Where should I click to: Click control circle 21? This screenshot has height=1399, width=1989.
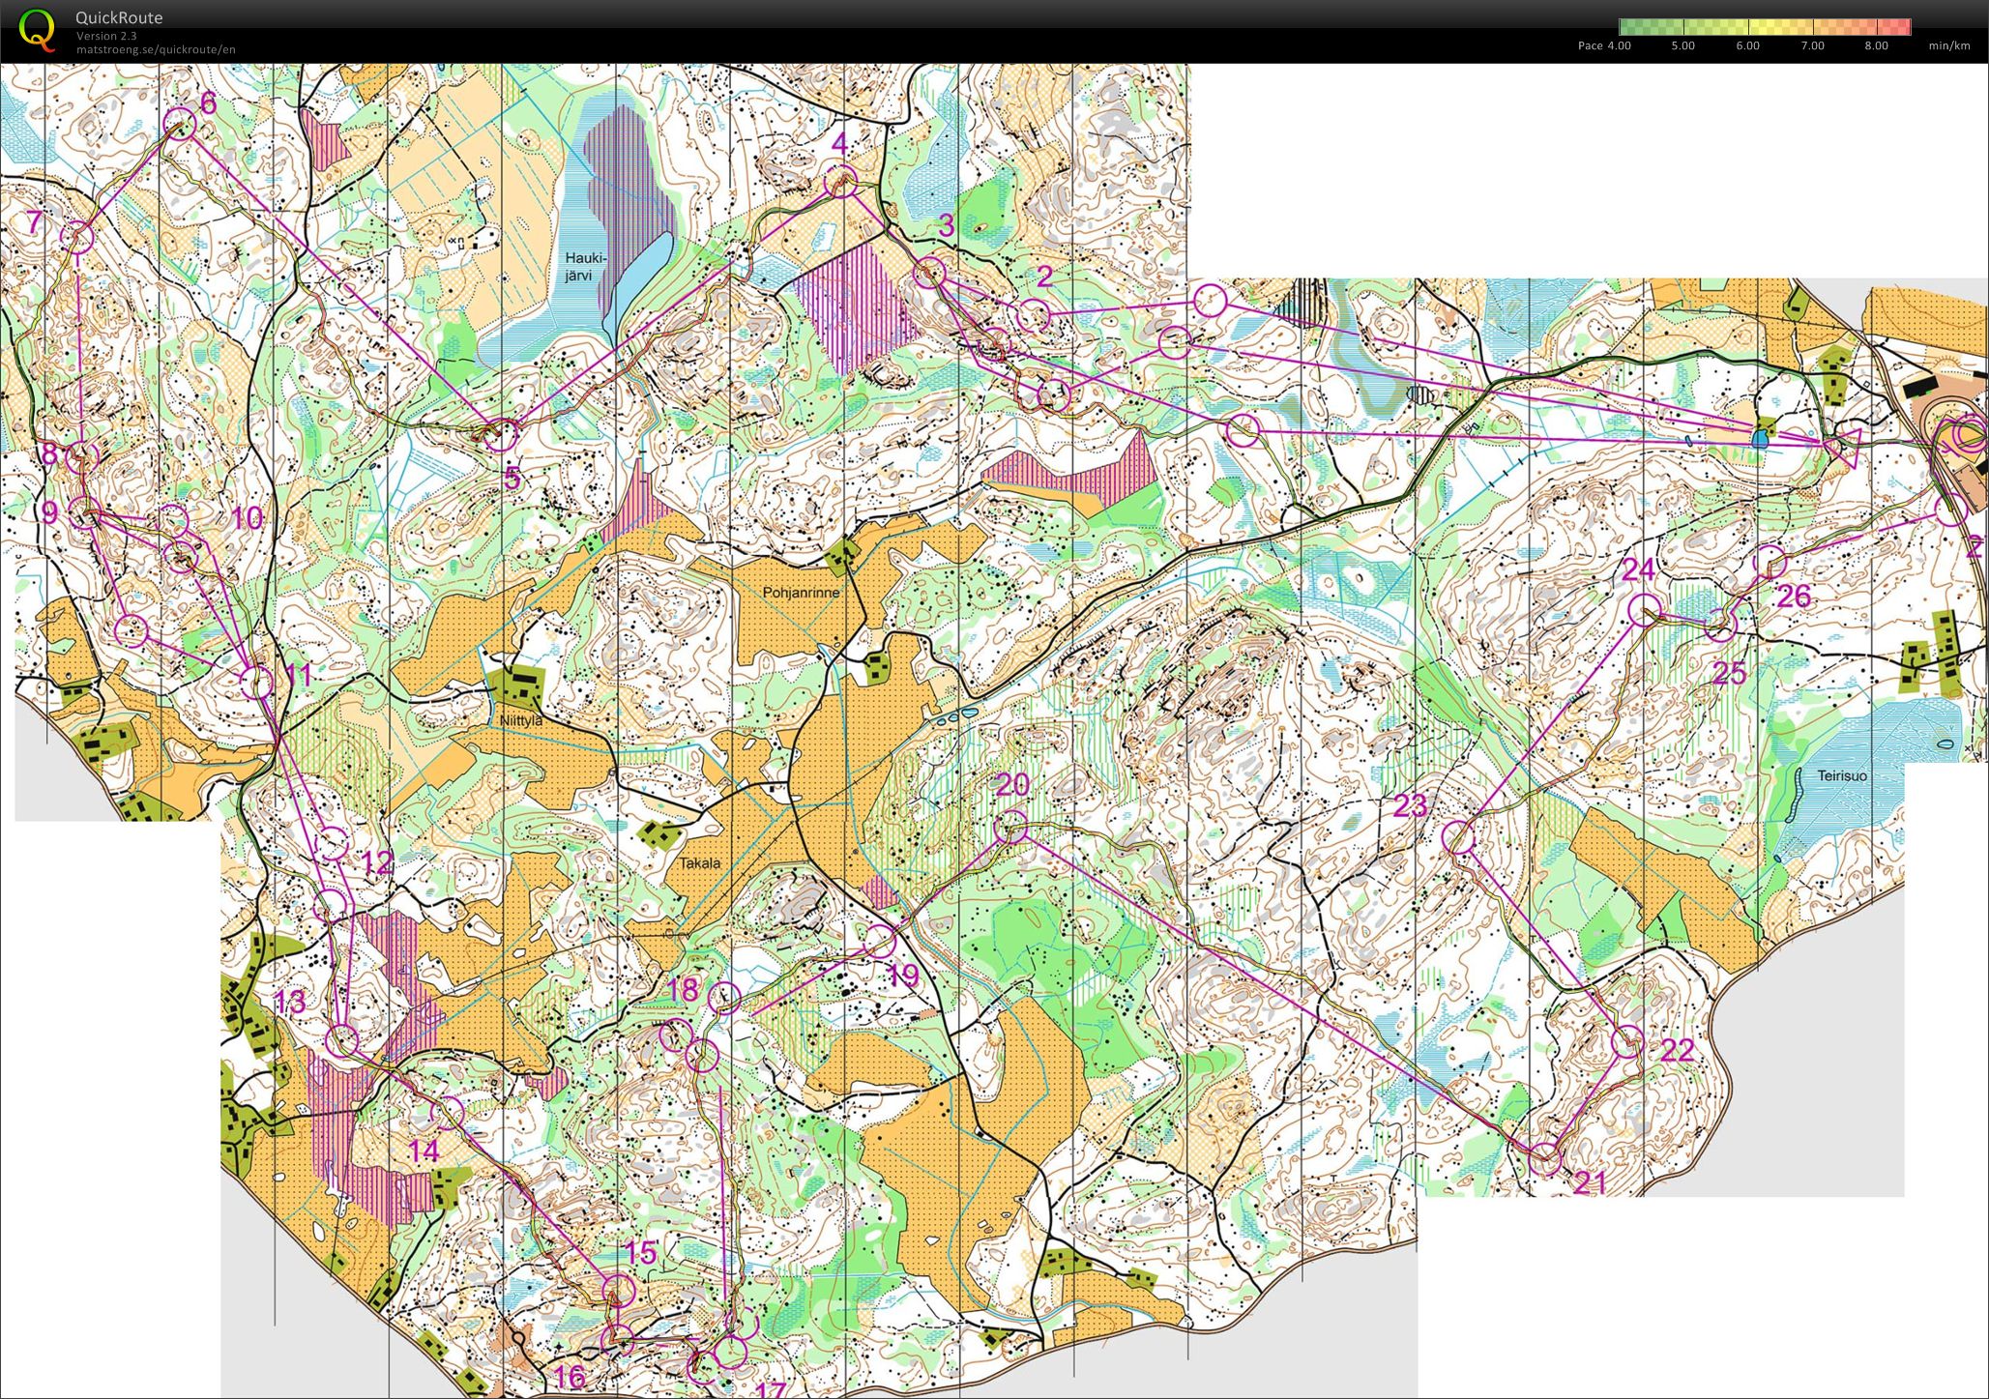[x=1545, y=1157]
